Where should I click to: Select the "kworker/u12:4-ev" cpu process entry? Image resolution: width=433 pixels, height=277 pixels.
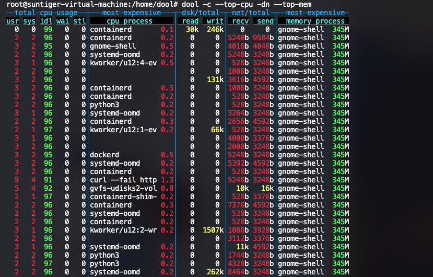pos(123,63)
